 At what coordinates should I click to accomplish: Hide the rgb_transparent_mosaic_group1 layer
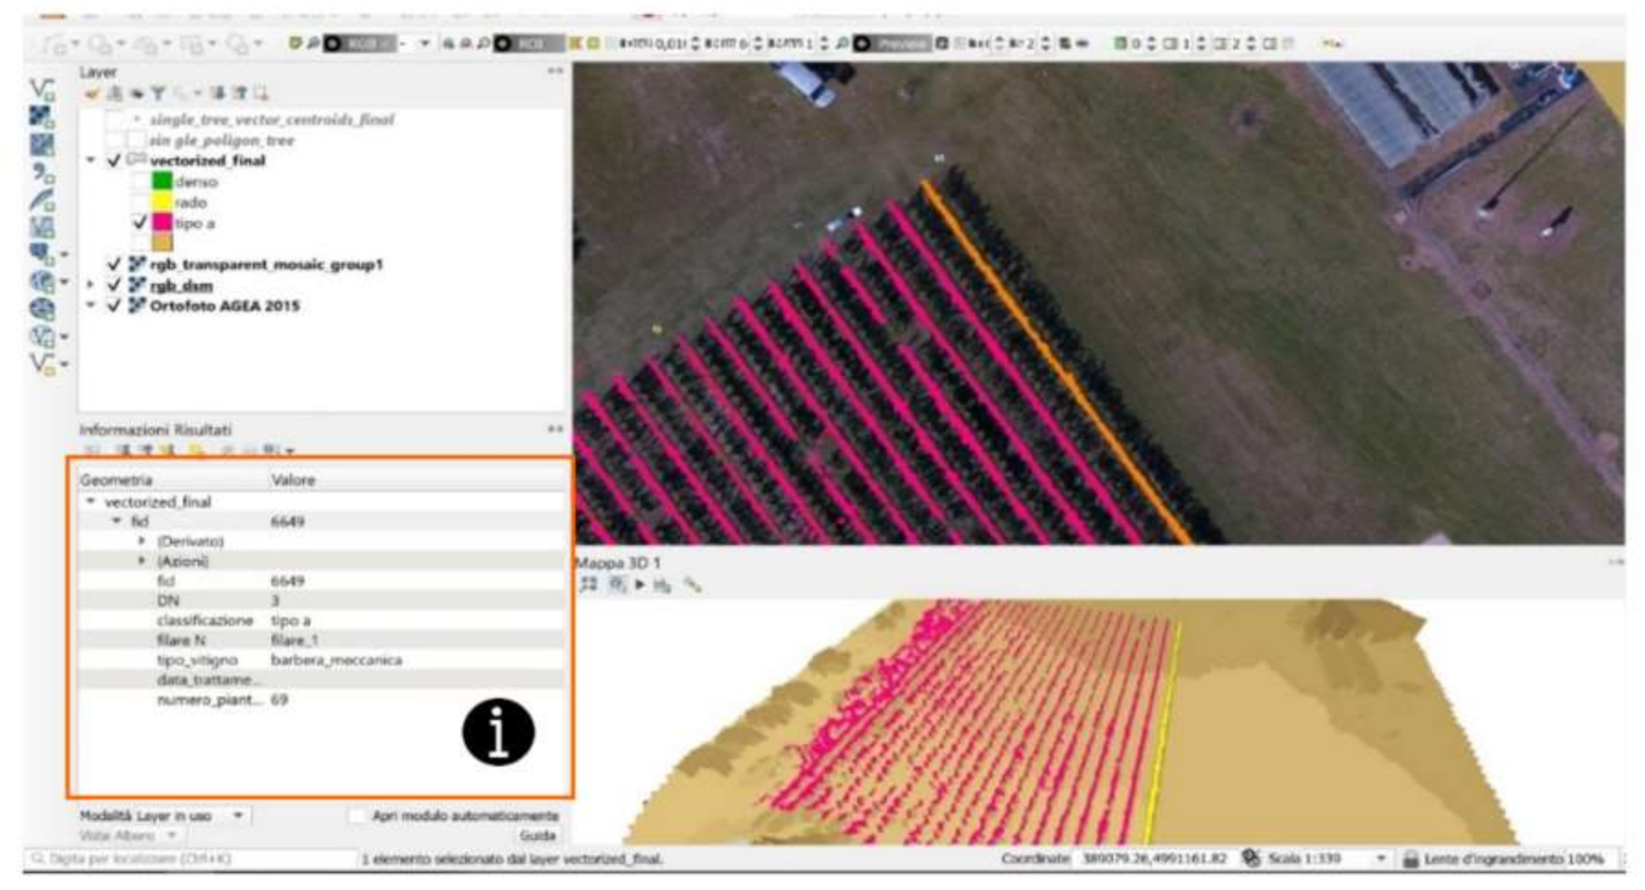(x=114, y=265)
